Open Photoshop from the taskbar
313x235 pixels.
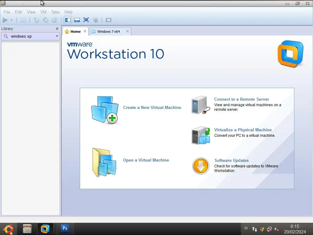65,228
